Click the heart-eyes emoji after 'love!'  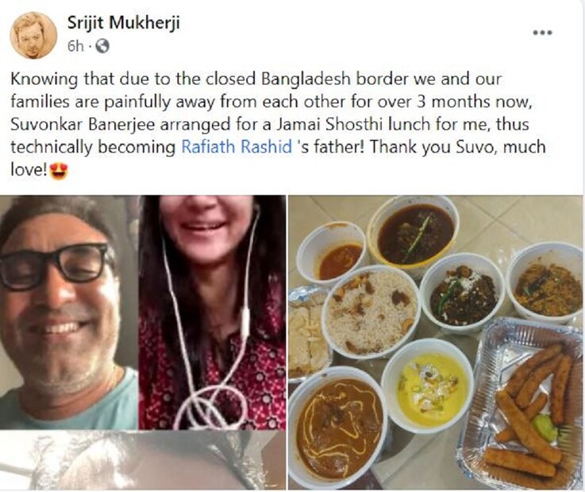[x=59, y=171]
